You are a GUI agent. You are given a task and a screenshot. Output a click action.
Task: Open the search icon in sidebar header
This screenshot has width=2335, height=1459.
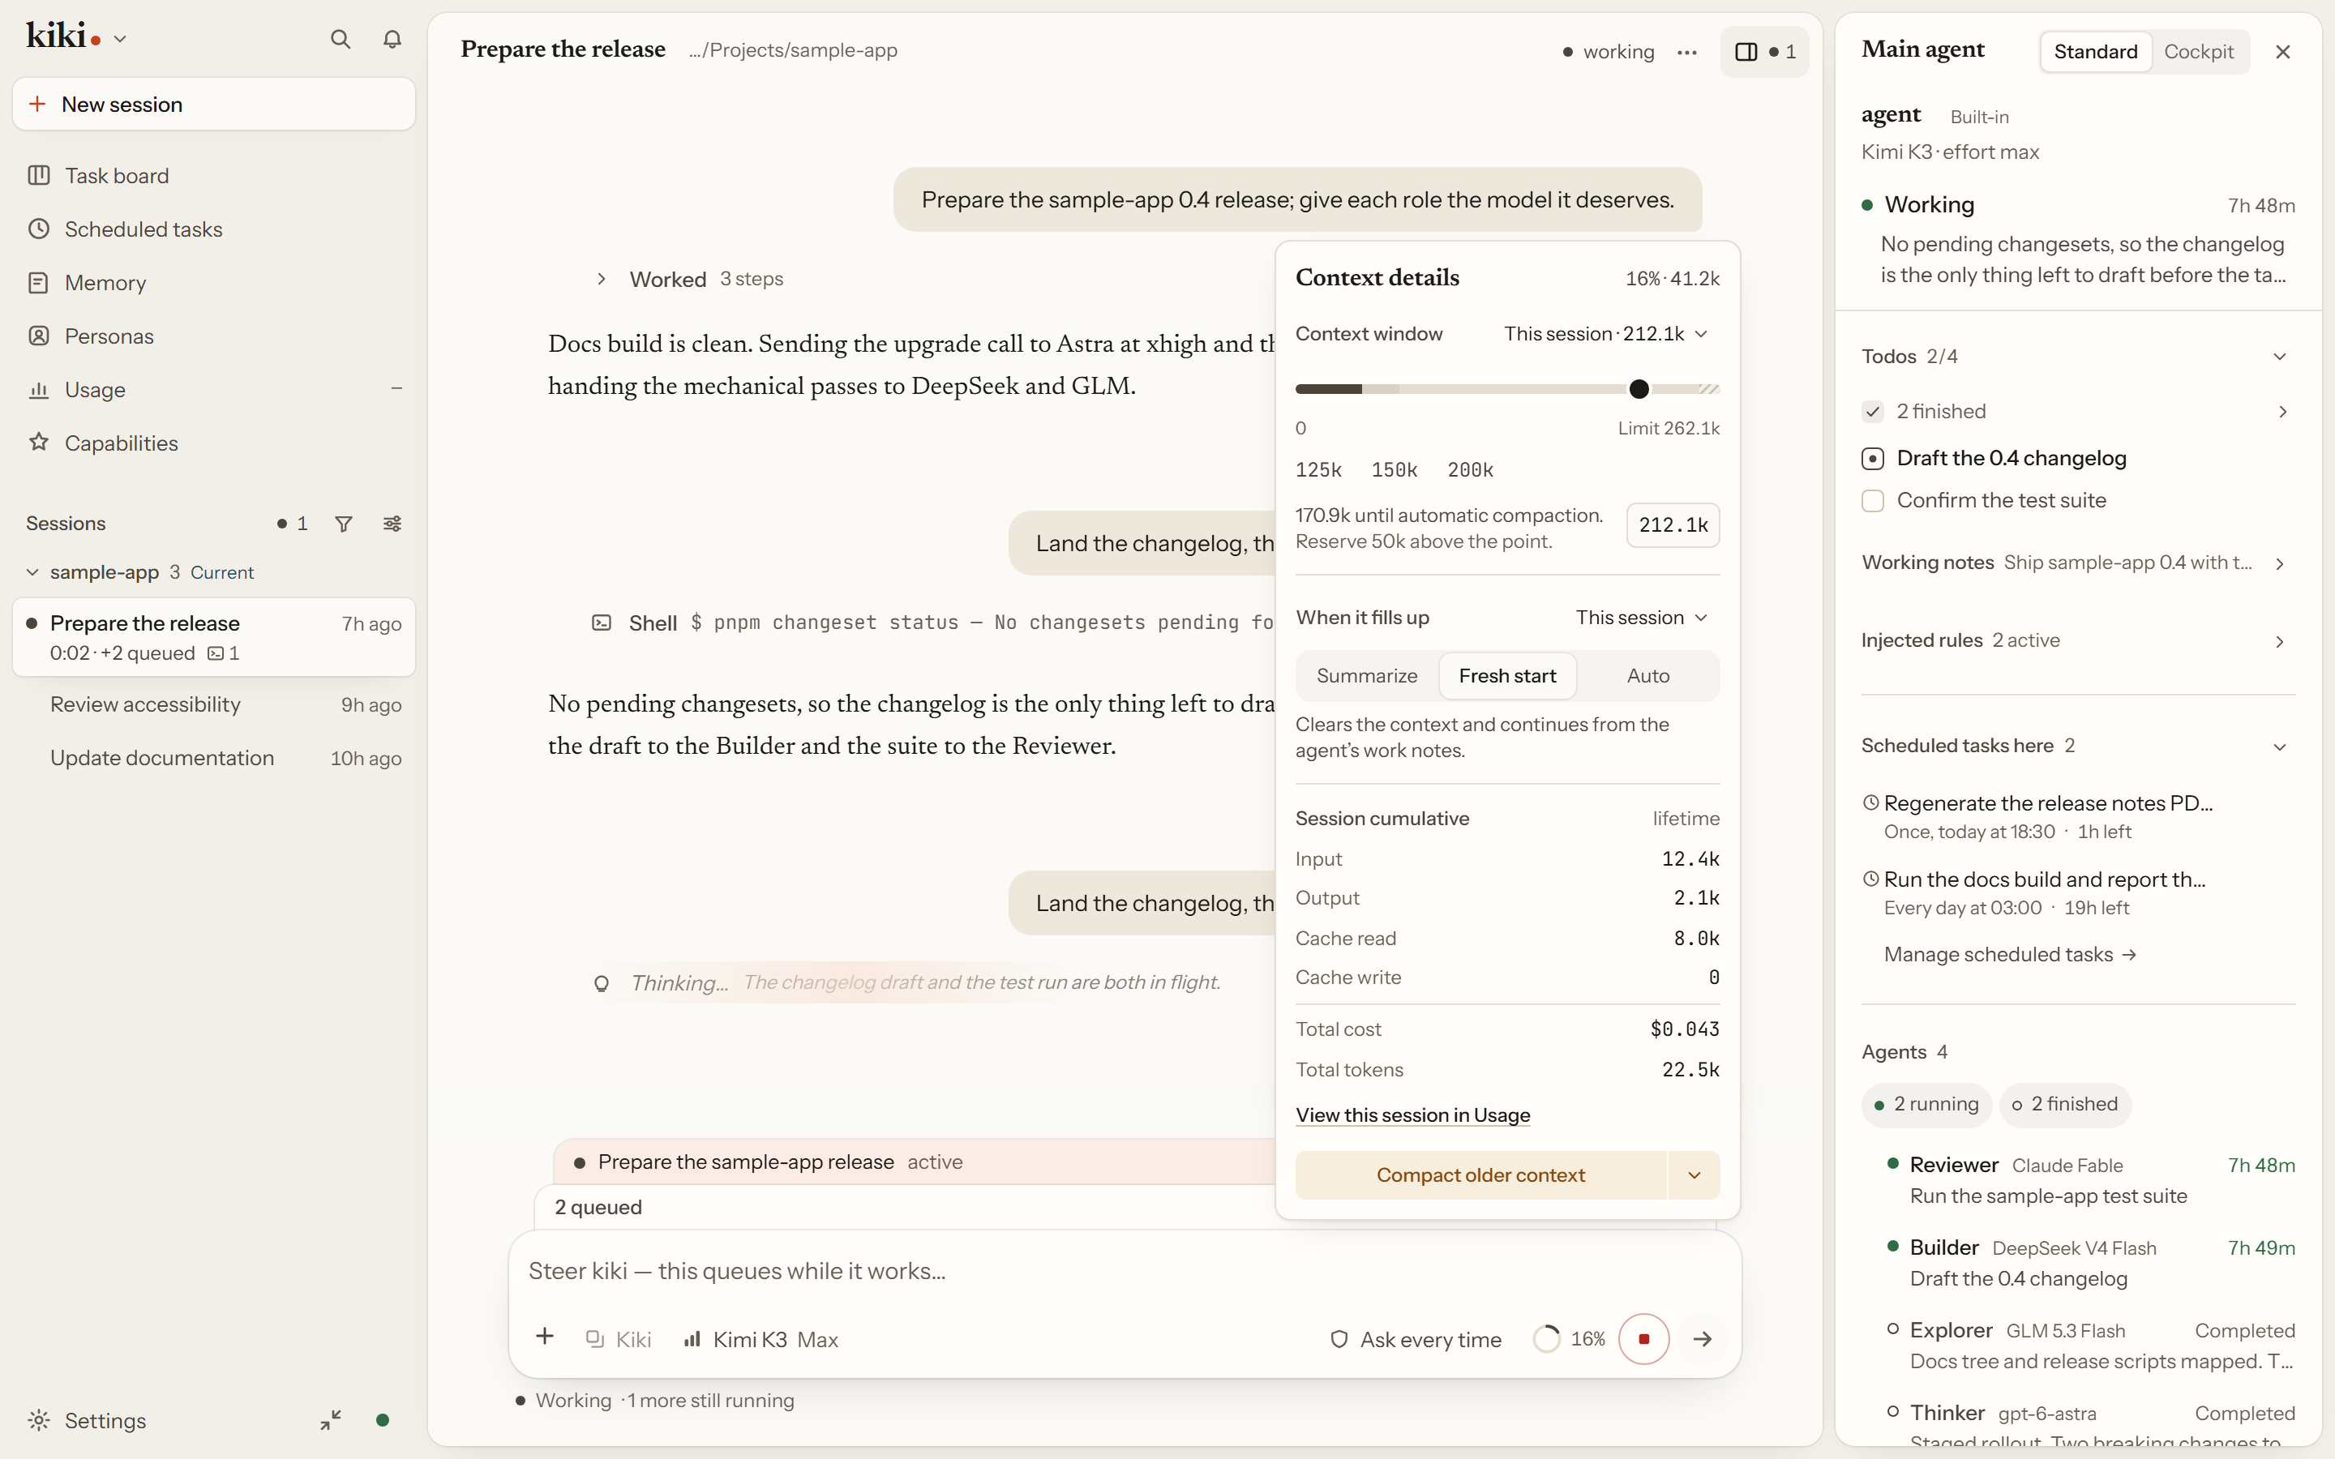coord(340,39)
